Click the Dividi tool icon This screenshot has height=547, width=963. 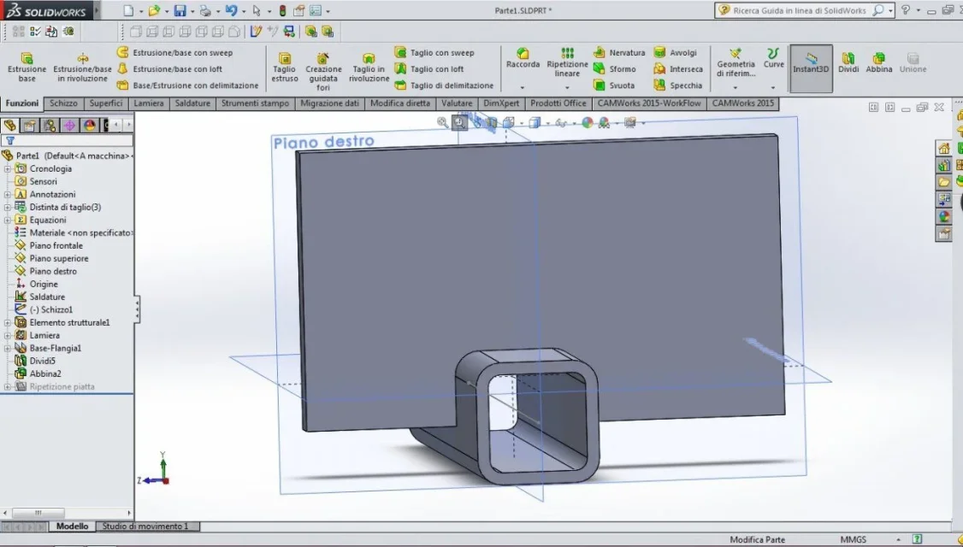pos(848,58)
